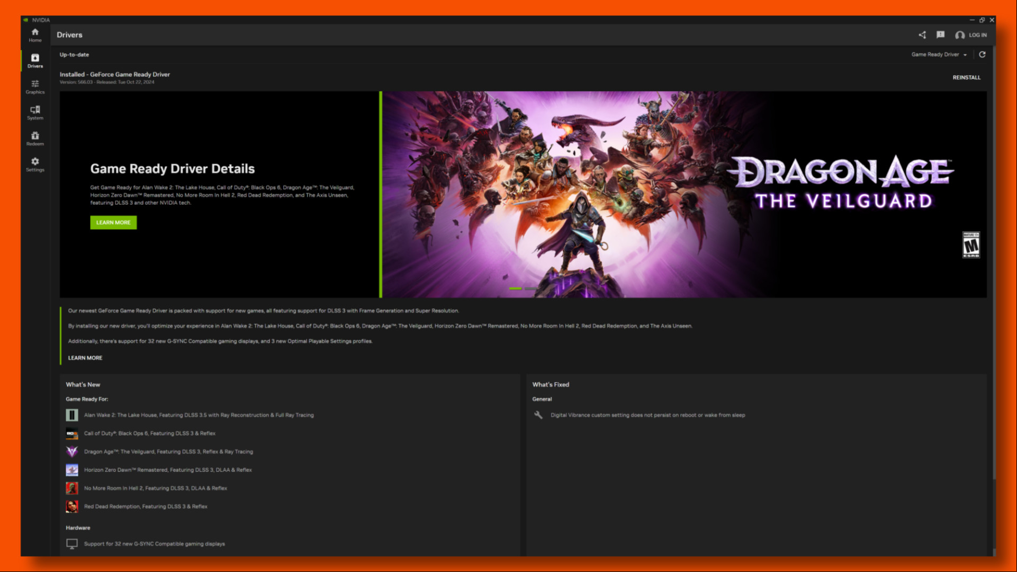Click the user avatar icon
This screenshot has width=1017, height=572.
pos(960,35)
